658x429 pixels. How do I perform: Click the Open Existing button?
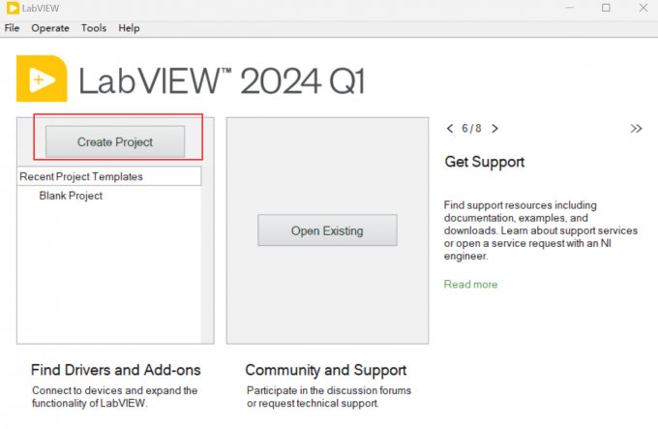pos(327,230)
